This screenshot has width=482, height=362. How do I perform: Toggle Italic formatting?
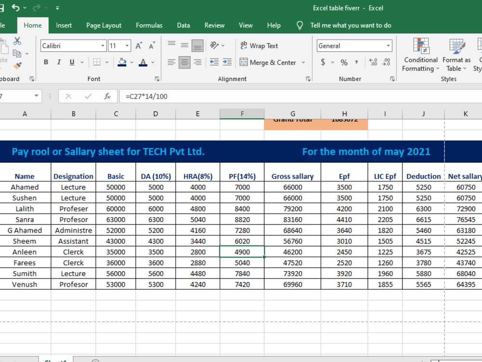pos(59,62)
